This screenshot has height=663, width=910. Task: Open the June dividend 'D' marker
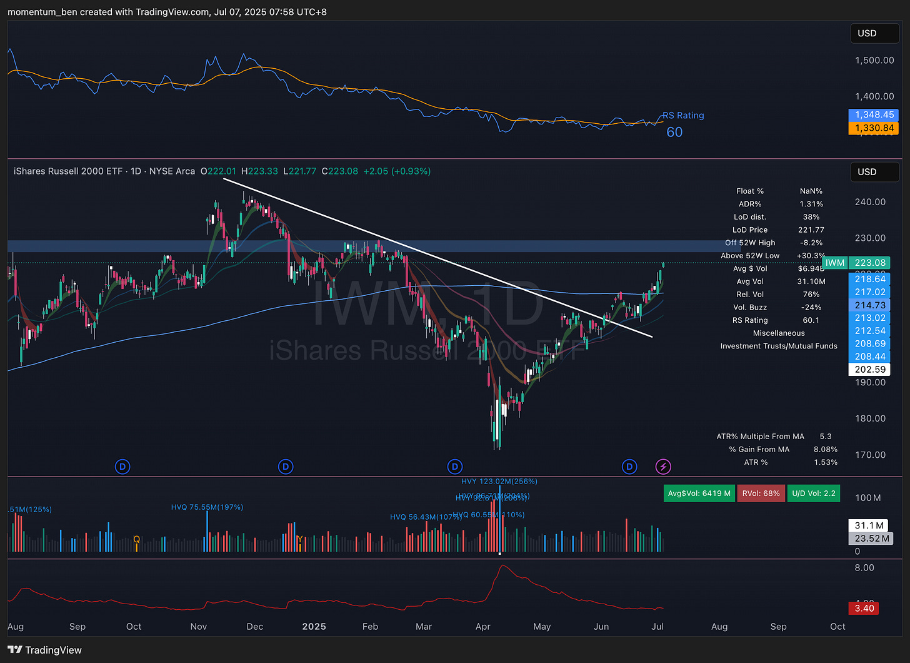629,467
